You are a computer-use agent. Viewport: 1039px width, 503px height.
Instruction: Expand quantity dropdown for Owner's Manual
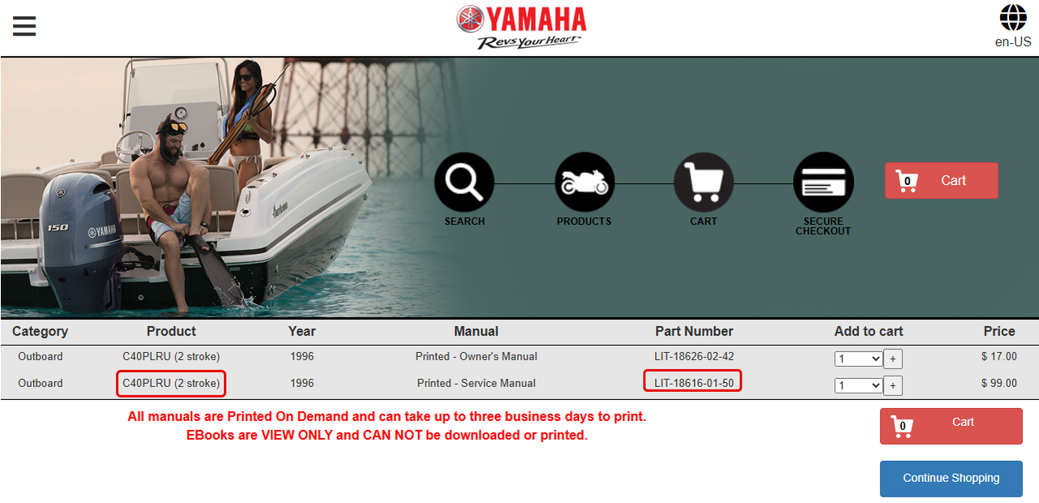(x=858, y=359)
